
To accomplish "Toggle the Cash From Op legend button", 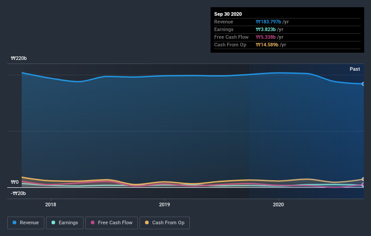I will click(164, 223).
